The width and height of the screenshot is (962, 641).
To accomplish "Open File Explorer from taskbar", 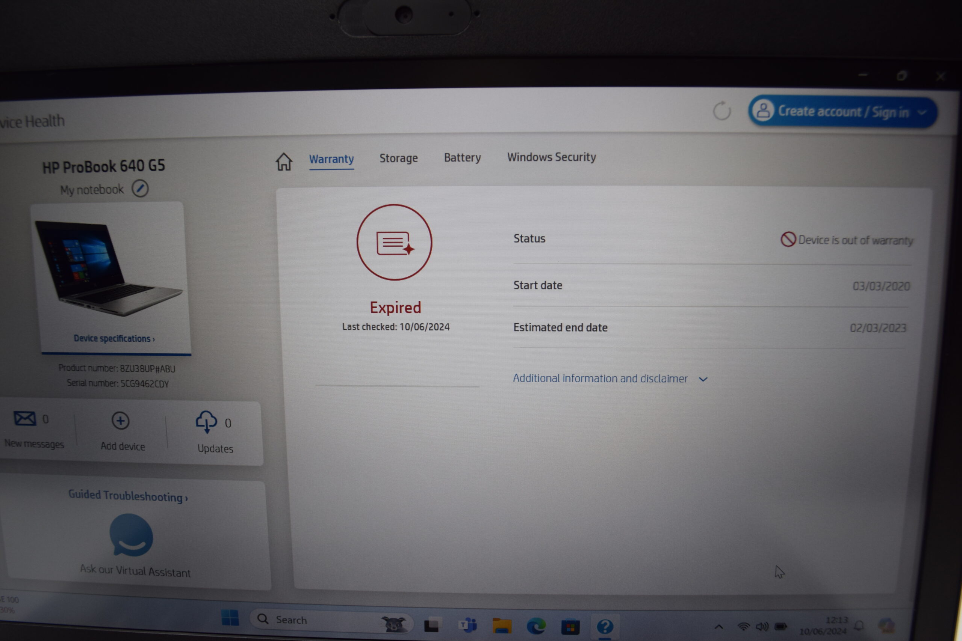I will (502, 626).
